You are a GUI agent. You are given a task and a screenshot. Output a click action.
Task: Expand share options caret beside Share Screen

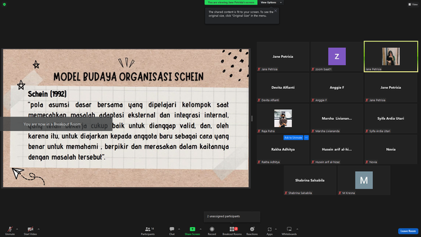201,229
